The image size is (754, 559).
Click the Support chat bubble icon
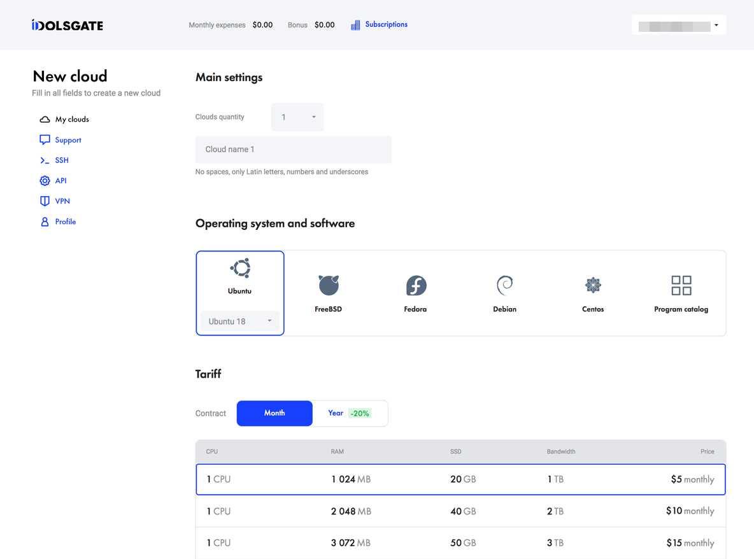[45, 140]
